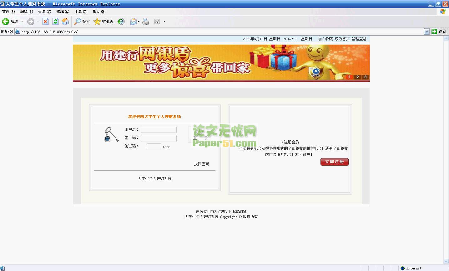
Task: Click the 管理登陆 link
Action: [359, 39]
